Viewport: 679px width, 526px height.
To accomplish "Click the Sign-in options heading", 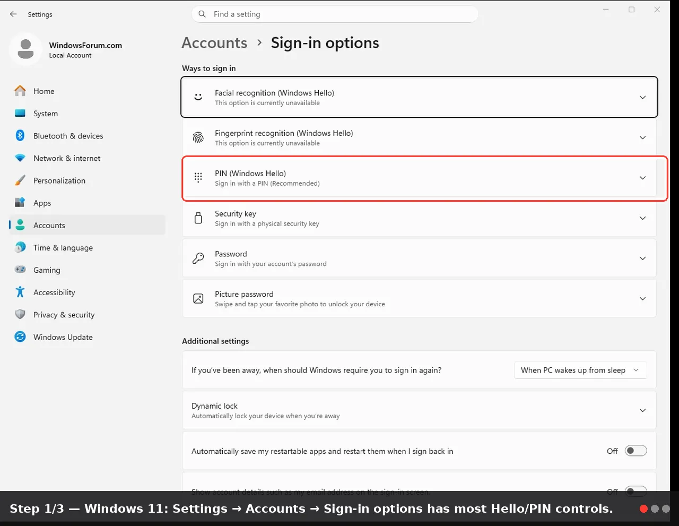I will click(325, 43).
